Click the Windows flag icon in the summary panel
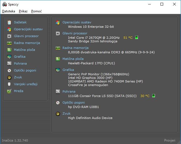Screen dimensions: 181x144 tap(58, 22)
